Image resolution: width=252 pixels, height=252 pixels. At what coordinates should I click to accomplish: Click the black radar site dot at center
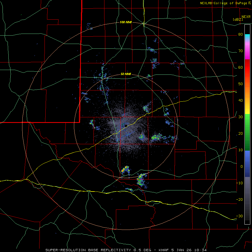[126, 125]
